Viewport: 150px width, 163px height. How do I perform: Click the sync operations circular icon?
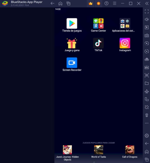tap(147, 51)
